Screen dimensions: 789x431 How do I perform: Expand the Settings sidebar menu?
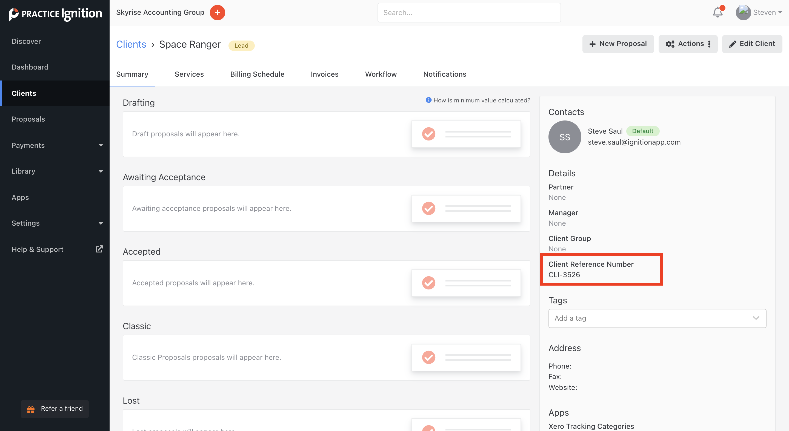click(101, 223)
